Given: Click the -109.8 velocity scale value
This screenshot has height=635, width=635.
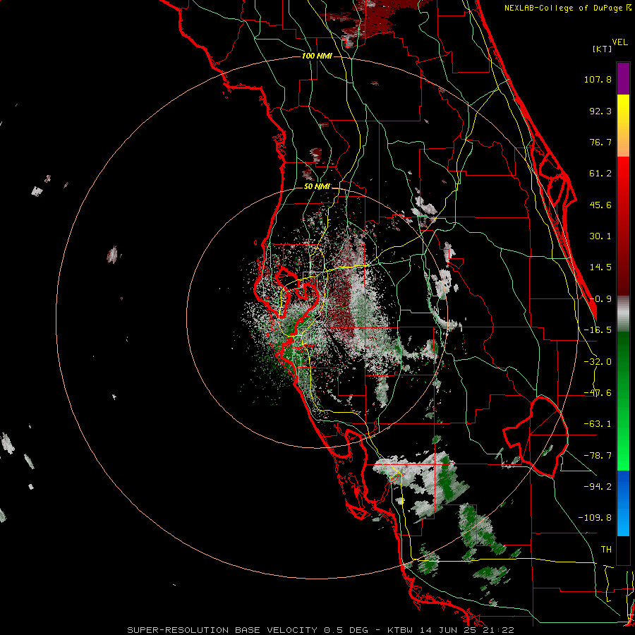Looking at the screenshot, I should (595, 518).
